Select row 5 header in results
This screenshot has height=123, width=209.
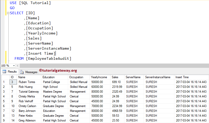[x=6, y=101]
